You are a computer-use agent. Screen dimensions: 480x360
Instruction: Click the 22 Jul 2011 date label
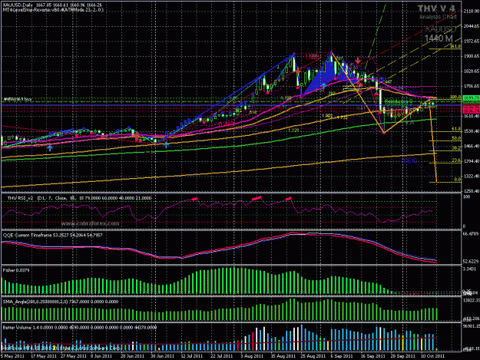pyautogui.click(x=222, y=356)
